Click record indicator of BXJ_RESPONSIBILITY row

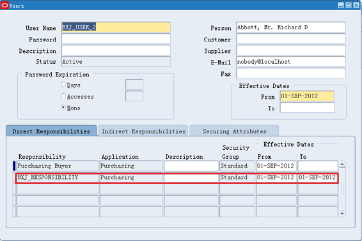pyautogui.click(x=14, y=177)
